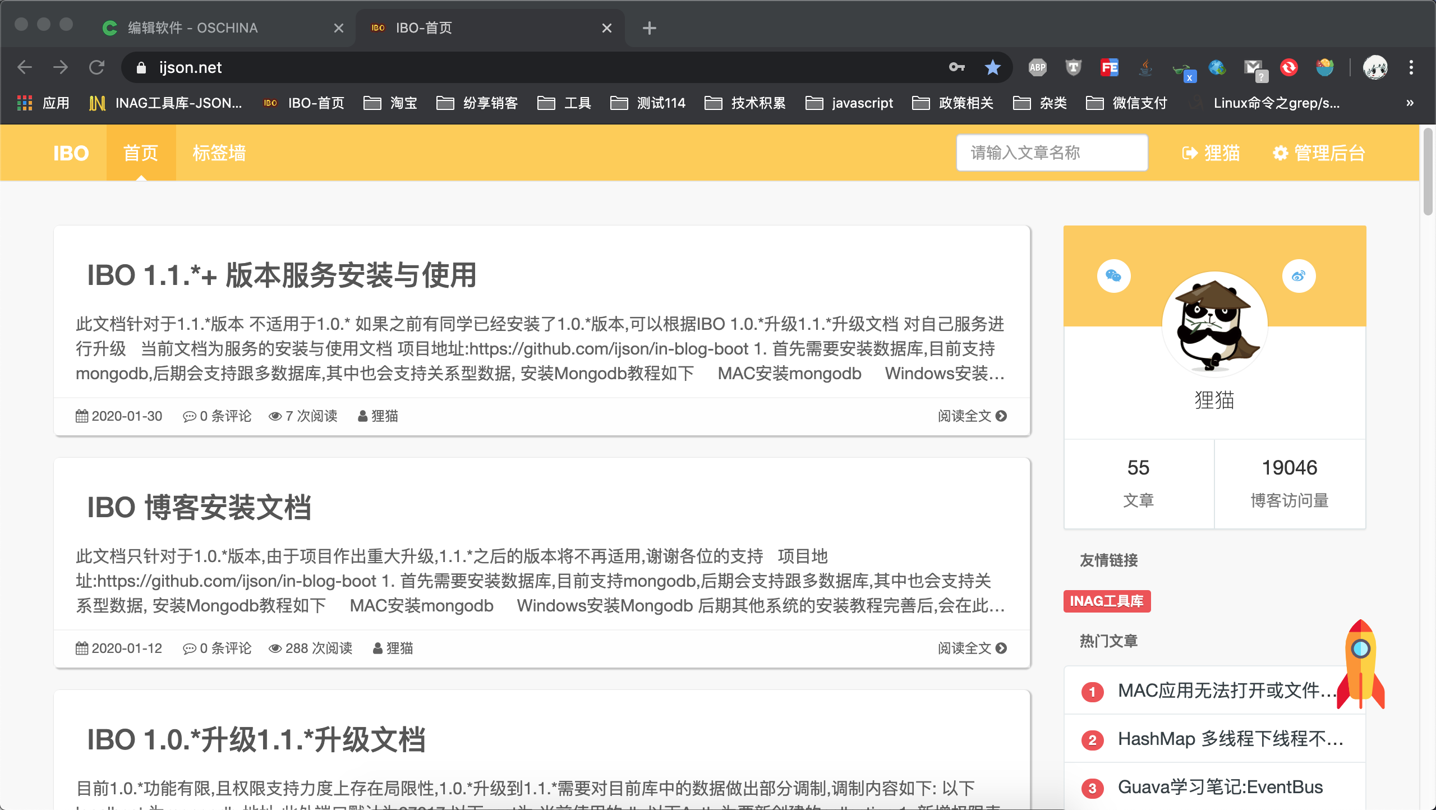
Task: Reload the page with refresh icon
Action: (96, 67)
